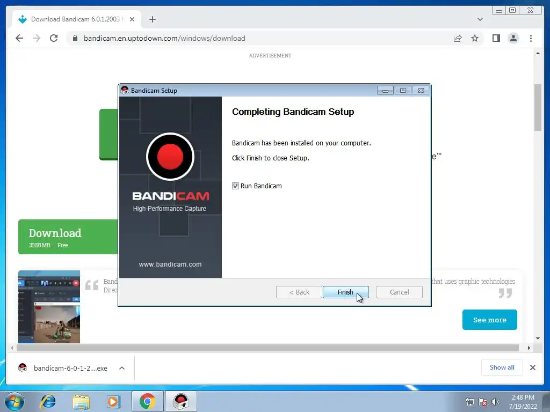Screen dimensions: 550x412
Task: Share this page via share icon
Action: point(458,38)
